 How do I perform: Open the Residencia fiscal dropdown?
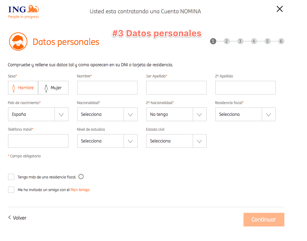pos(245,114)
